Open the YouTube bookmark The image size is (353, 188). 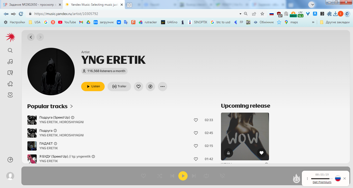[67, 22]
